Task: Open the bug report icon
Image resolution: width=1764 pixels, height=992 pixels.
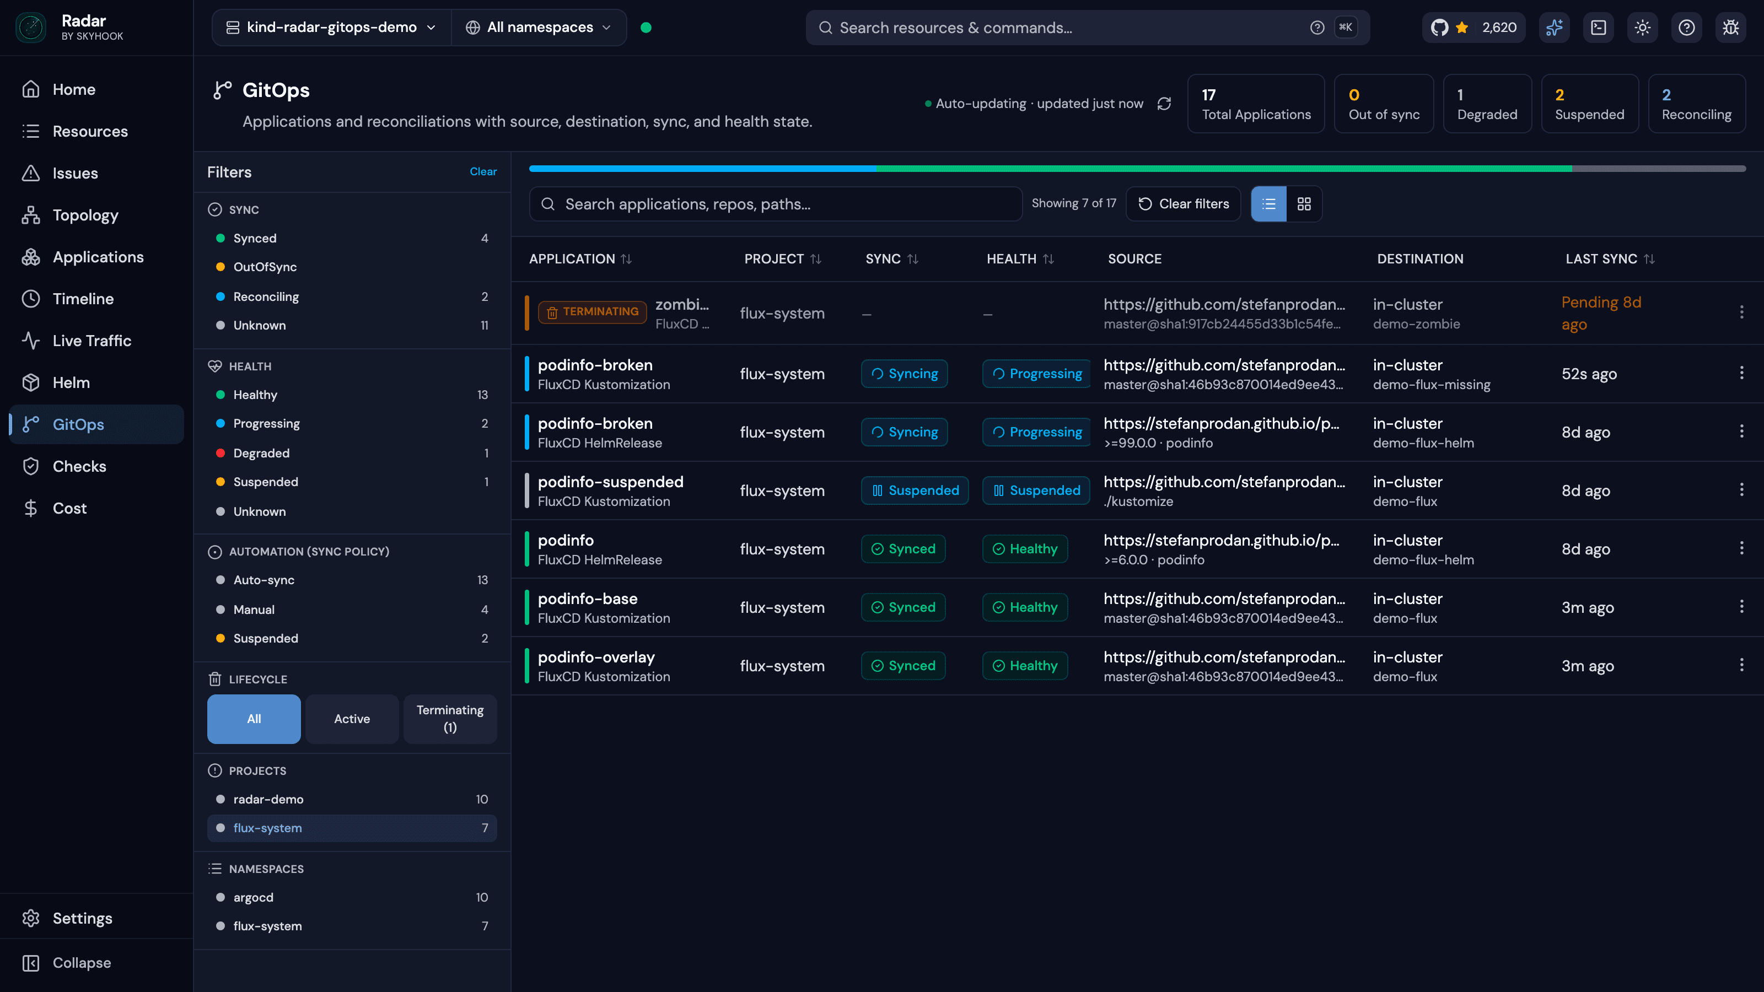Action: (x=1730, y=28)
